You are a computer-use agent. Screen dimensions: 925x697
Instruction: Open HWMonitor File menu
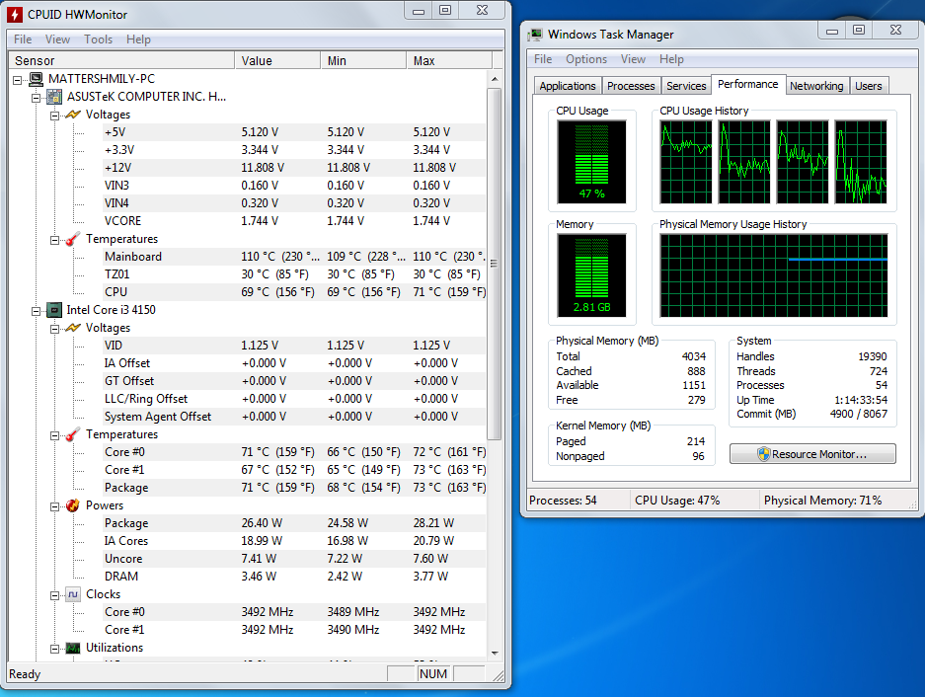pos(23,39)
